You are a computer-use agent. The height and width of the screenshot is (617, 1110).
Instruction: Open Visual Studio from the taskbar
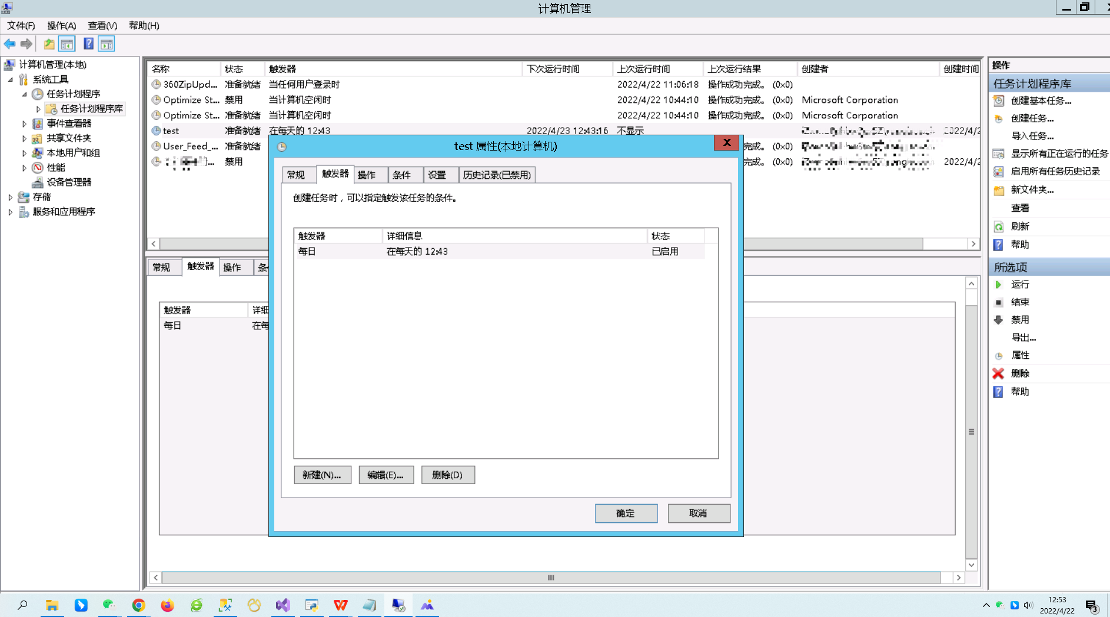283,605
